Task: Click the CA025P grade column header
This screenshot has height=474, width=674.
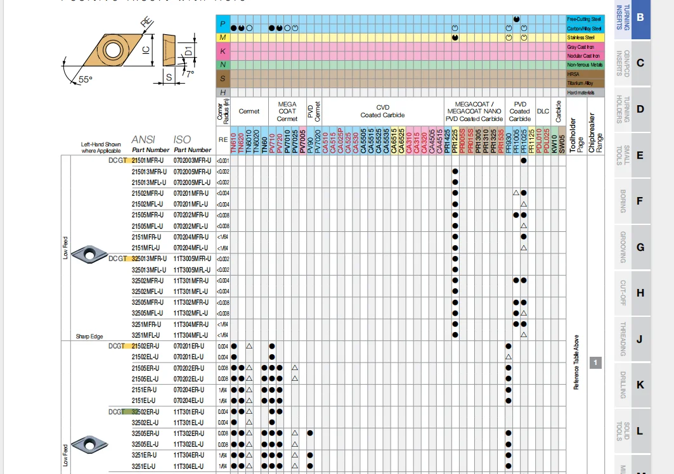Action: [x=340, y=140]
